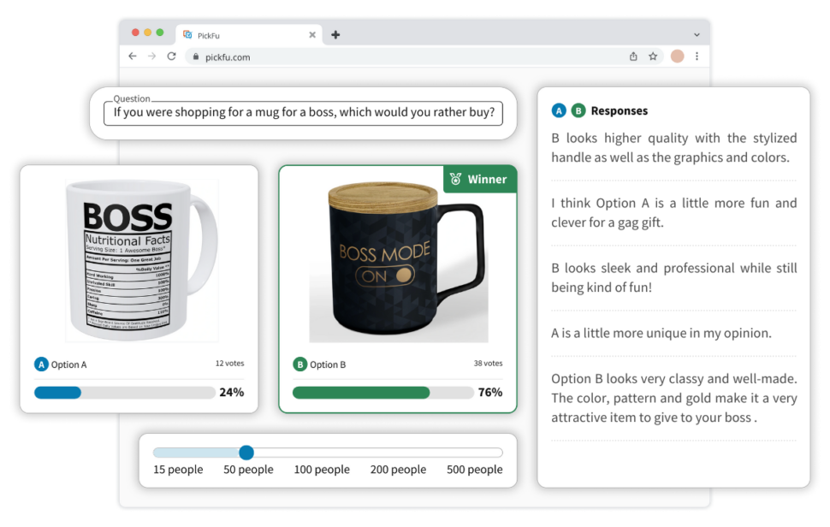Viewport: 830px width, 527px height.
Task: Click the 50 people slider handle
Action: [x=246, y=453]
